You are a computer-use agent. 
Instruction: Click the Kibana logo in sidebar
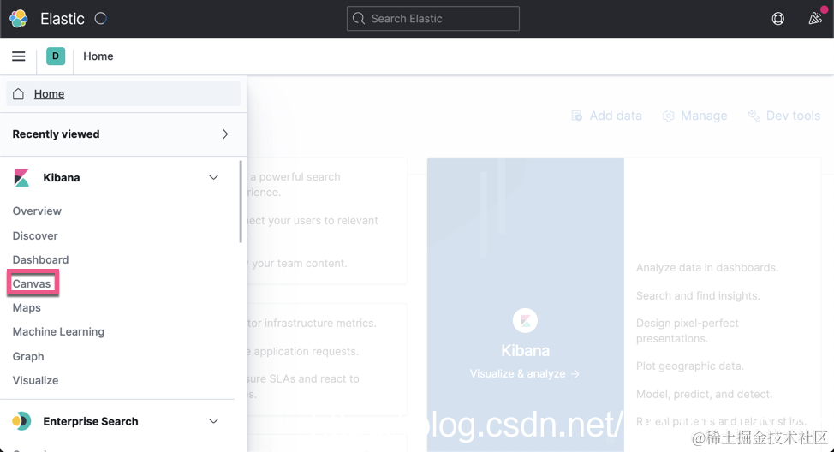coord(21,177)
